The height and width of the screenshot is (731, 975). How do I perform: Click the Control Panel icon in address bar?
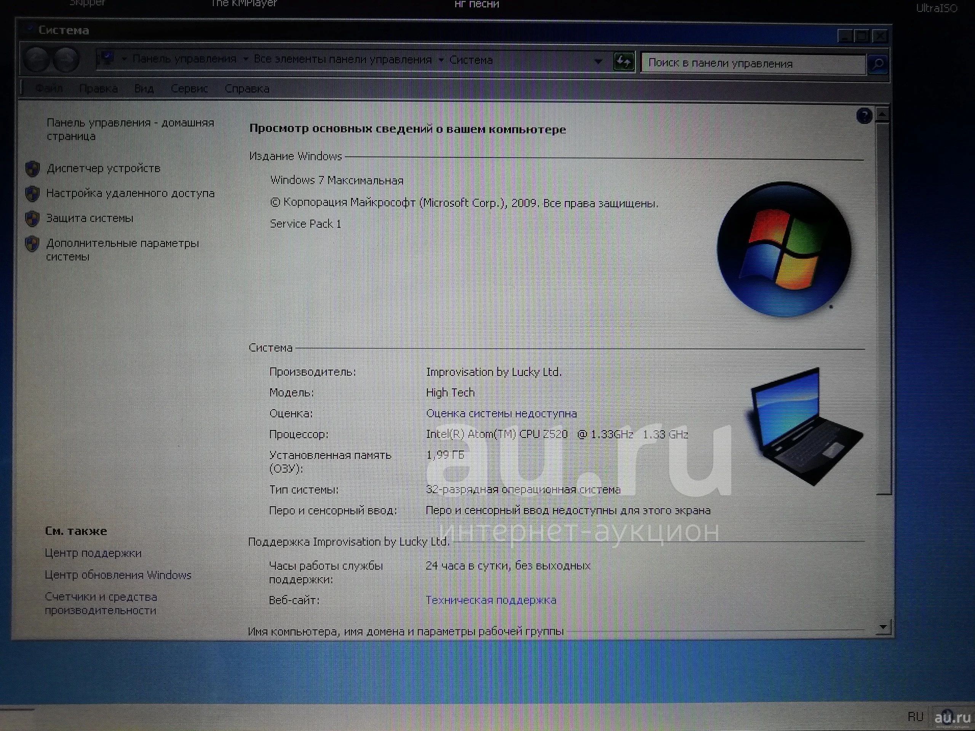pos(106,58)
